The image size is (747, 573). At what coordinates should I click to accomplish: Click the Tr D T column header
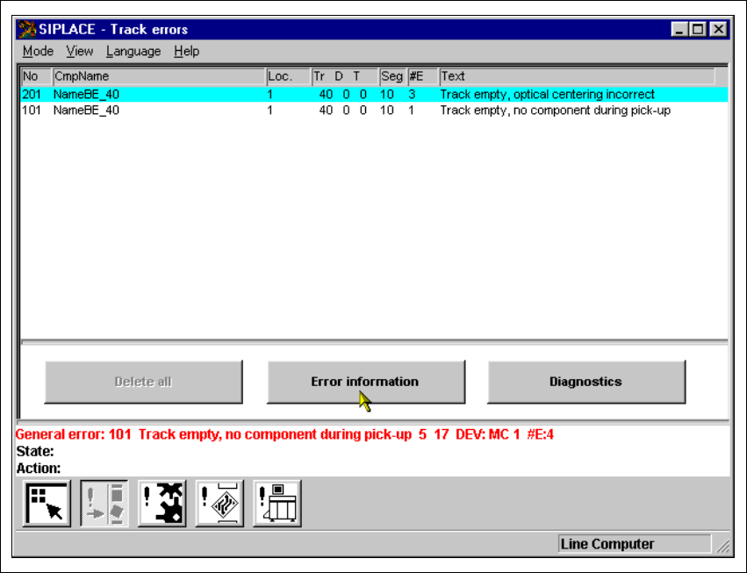point(345,76)
